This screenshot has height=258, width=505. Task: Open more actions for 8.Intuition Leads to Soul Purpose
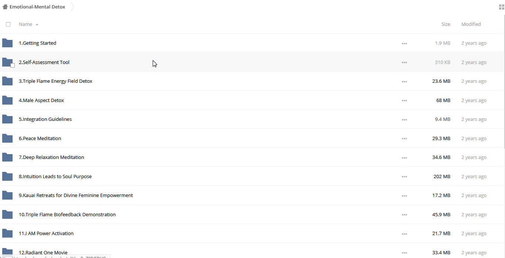[404, 177]
